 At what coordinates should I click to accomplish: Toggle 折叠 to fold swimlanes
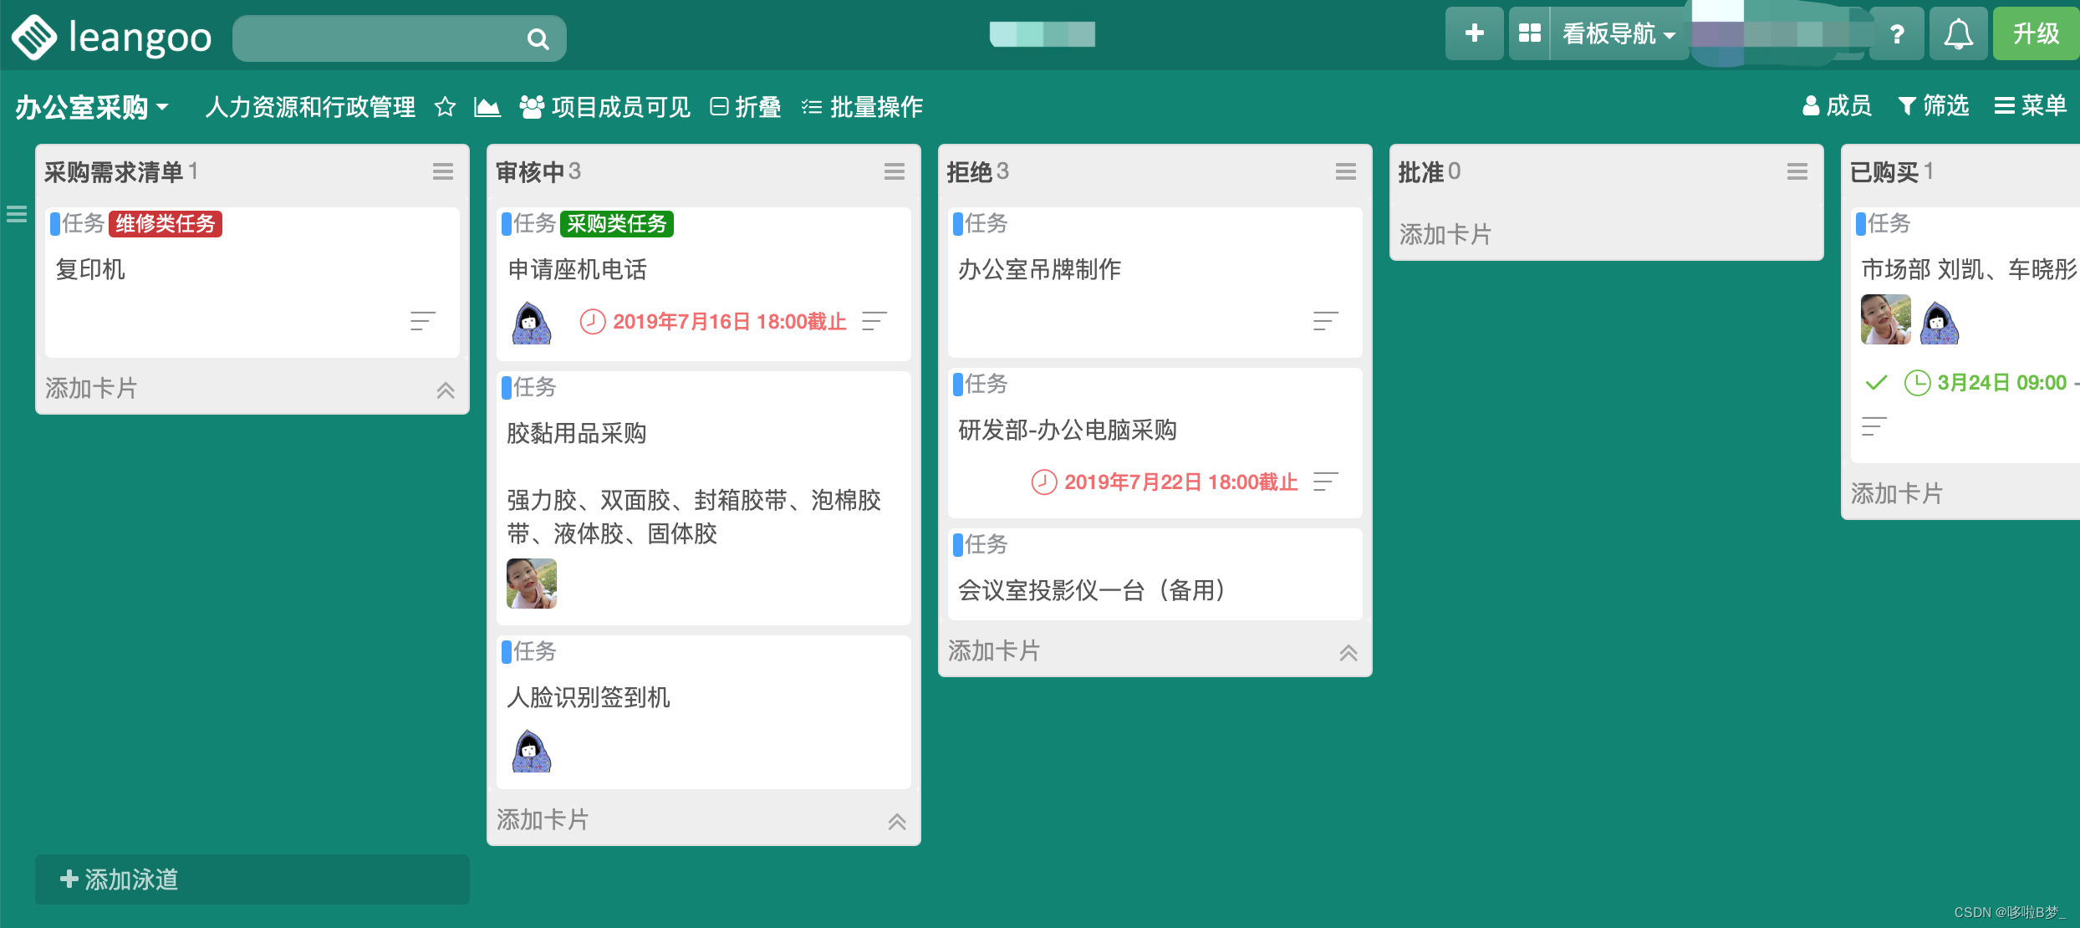[746, 107]
